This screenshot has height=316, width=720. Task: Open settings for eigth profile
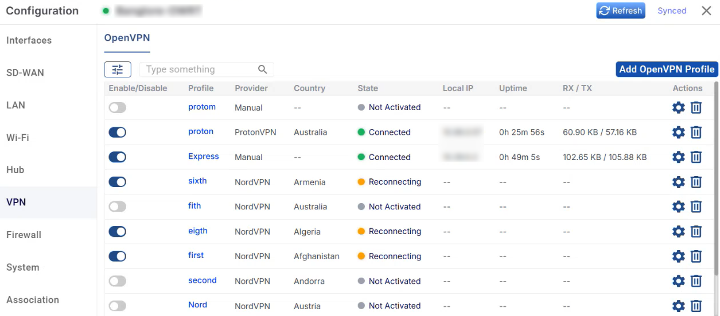[679, 232]
